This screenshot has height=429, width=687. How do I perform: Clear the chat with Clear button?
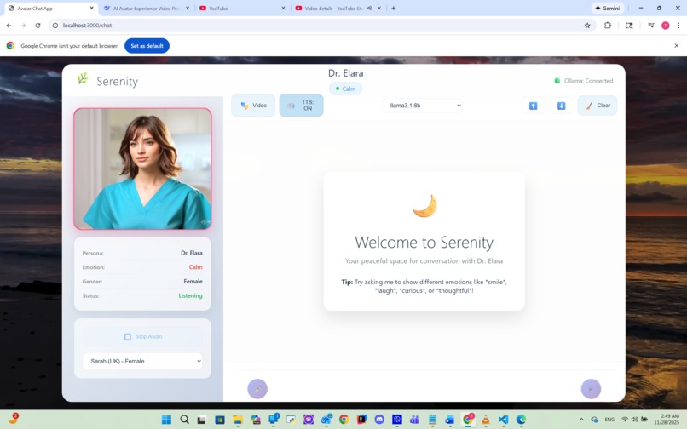[x=598, y=106]
